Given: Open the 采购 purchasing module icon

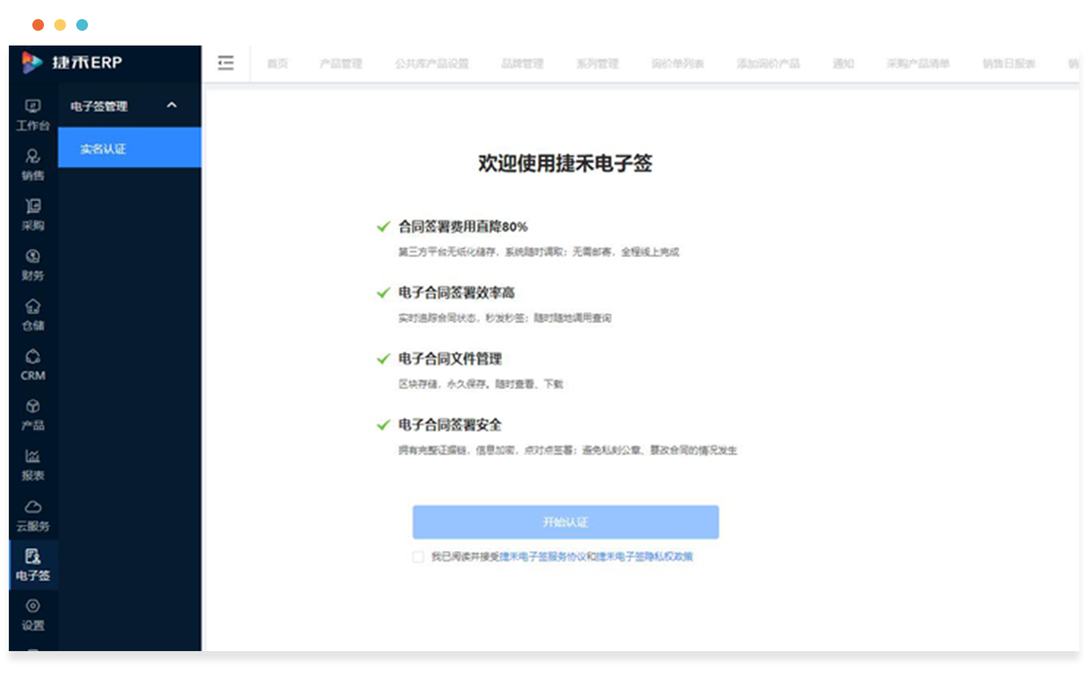Looking at the screenshot, I should [x=33, y=215].
